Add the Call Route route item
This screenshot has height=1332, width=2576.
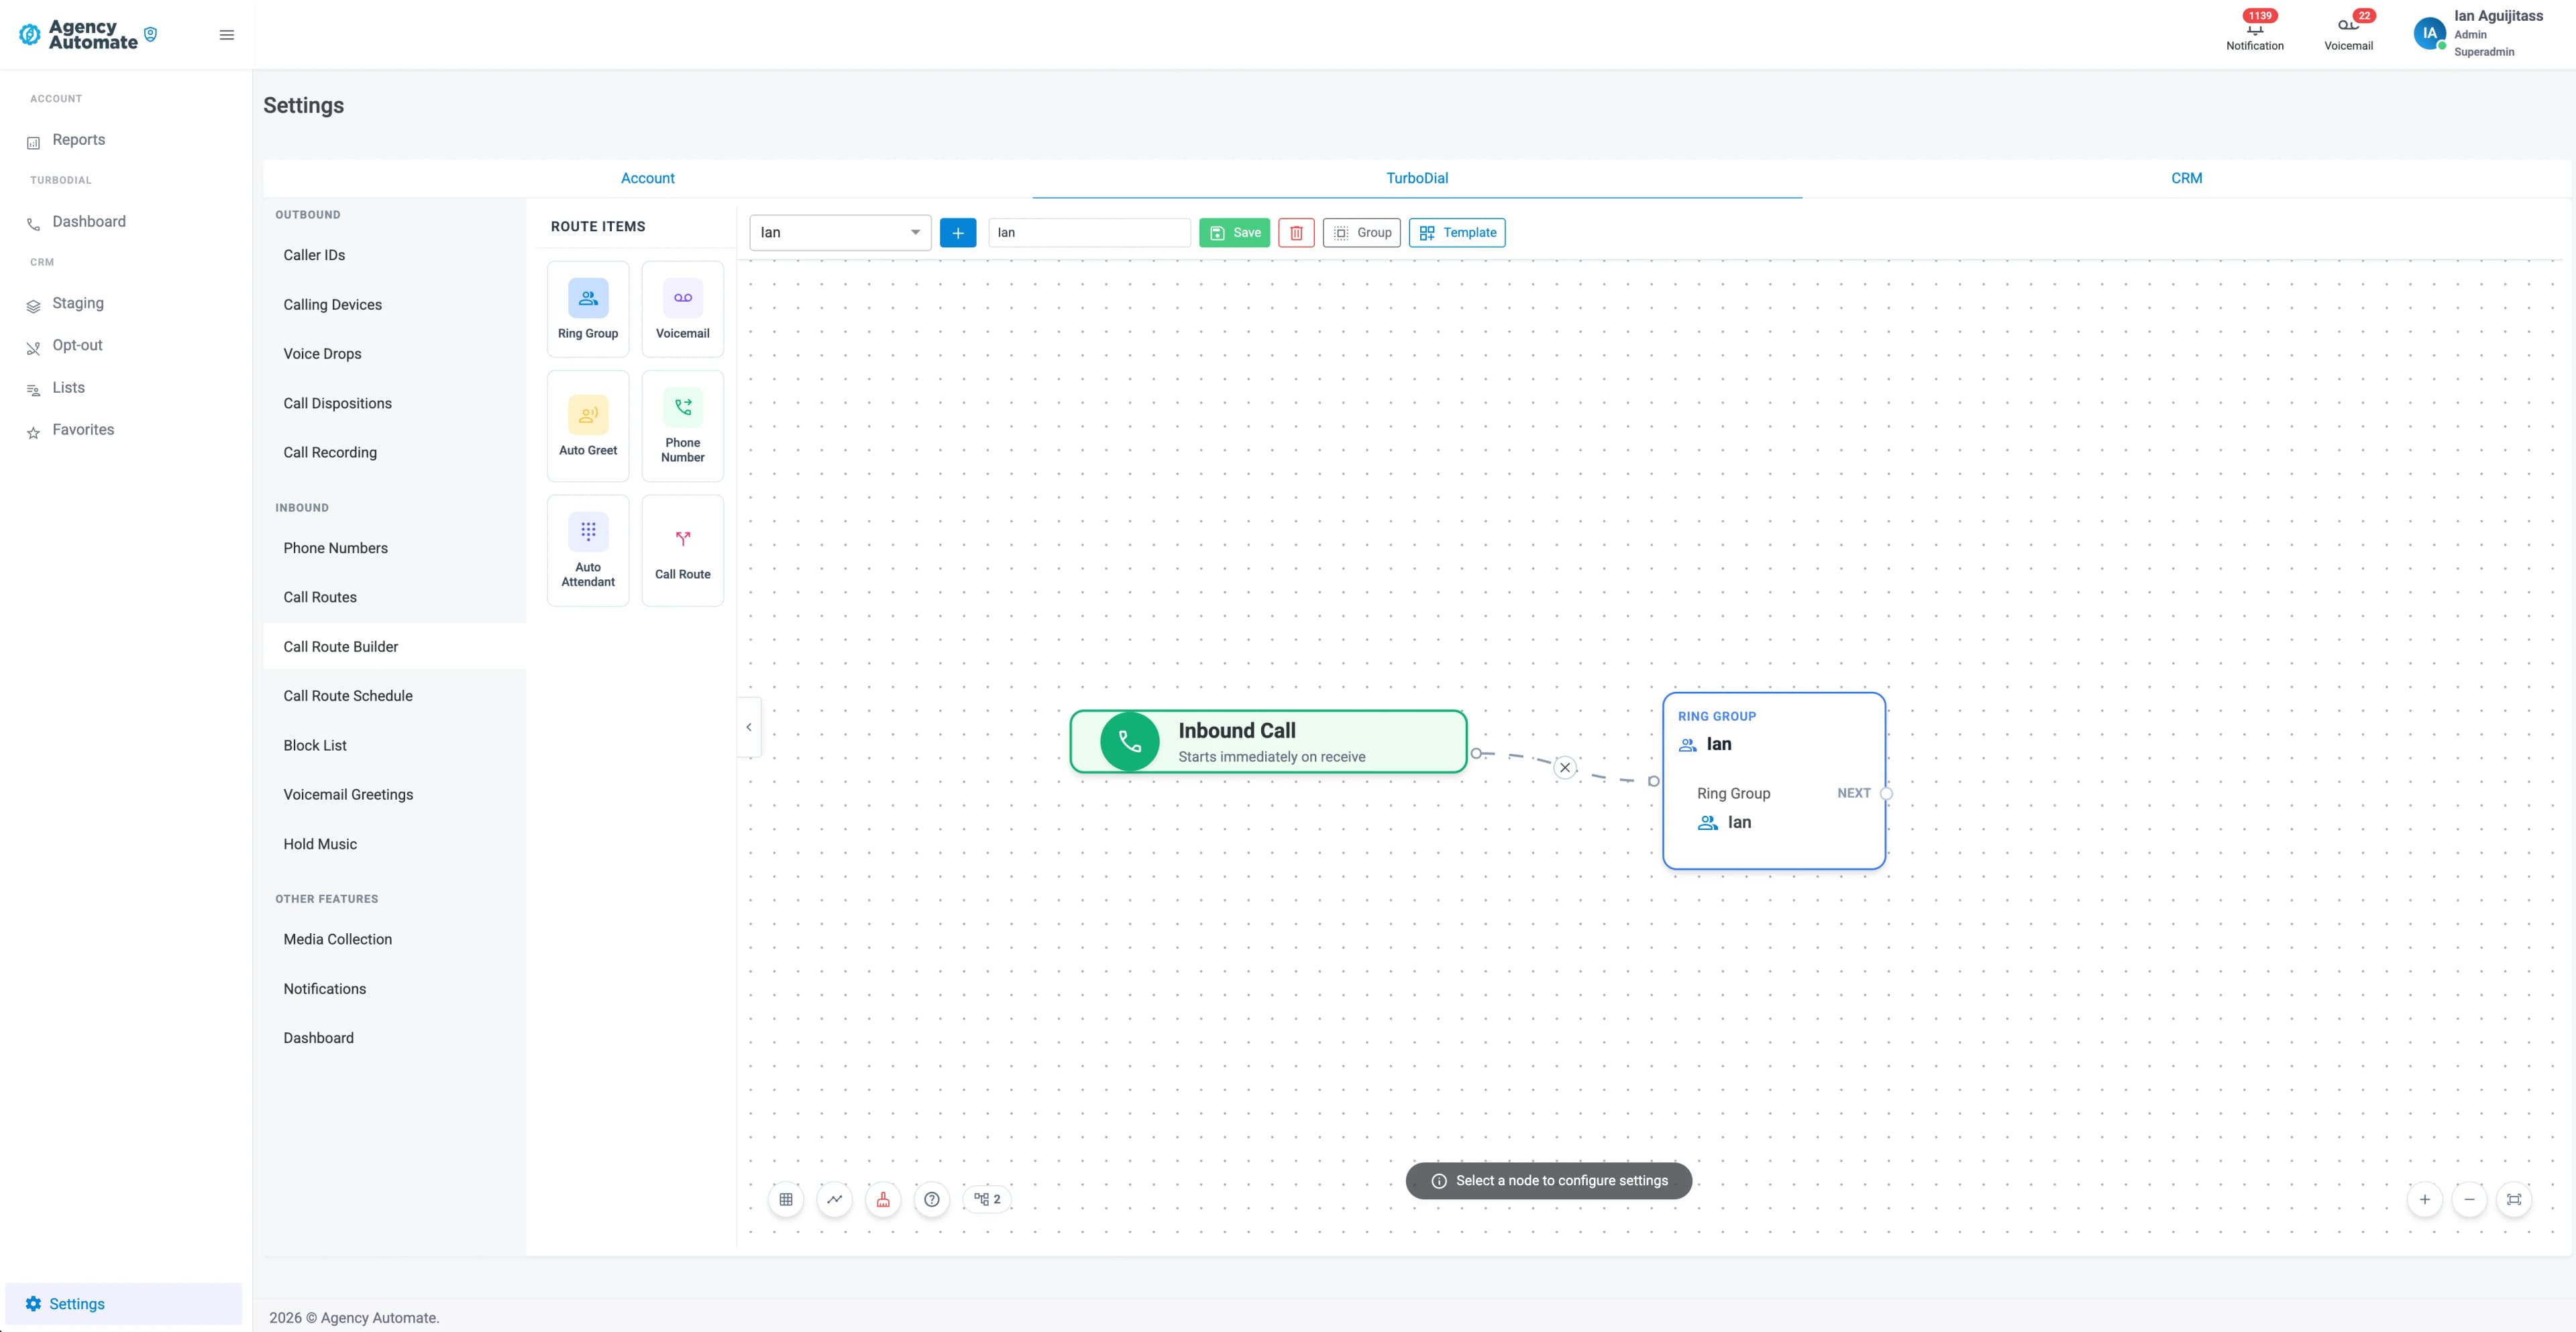pos(683,550)
